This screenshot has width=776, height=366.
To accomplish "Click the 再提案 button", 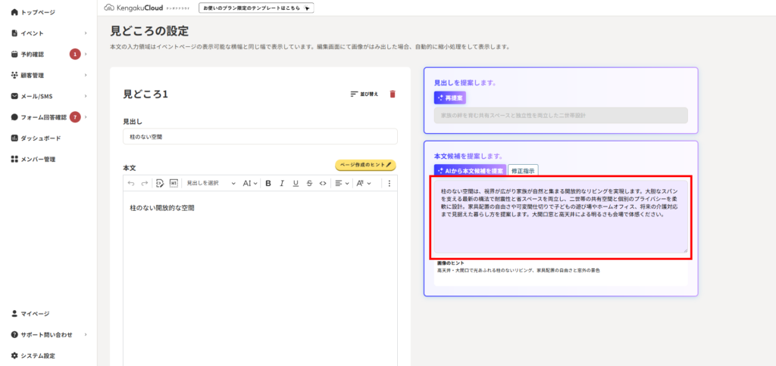I will click(450, 98).
